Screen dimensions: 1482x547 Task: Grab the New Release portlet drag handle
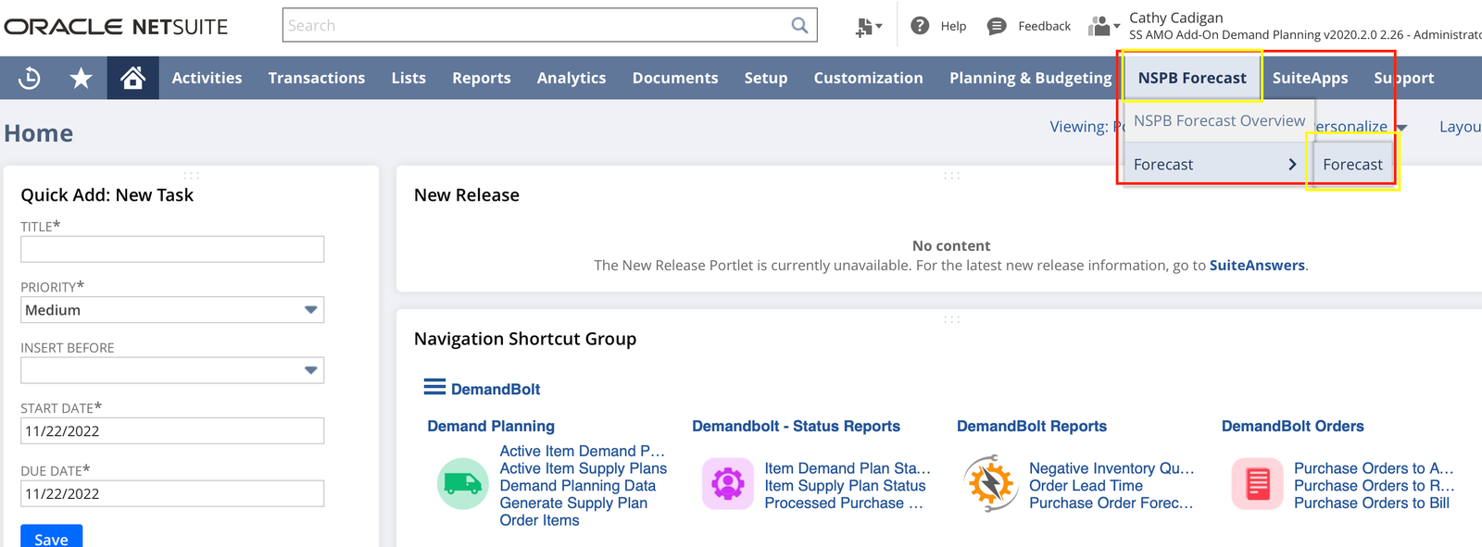point(951,175)
